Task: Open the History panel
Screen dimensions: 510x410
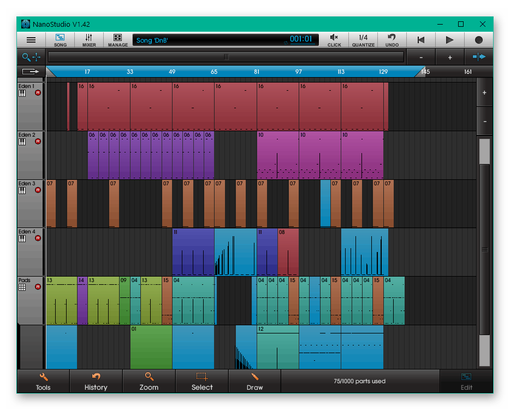Action: click(96, 381)
